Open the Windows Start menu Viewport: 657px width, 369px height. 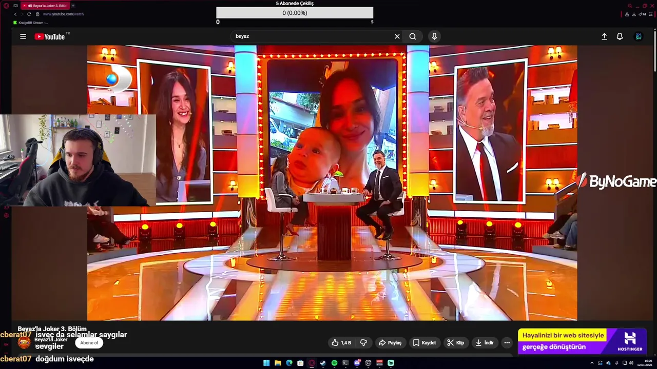(x=266, y=363)
